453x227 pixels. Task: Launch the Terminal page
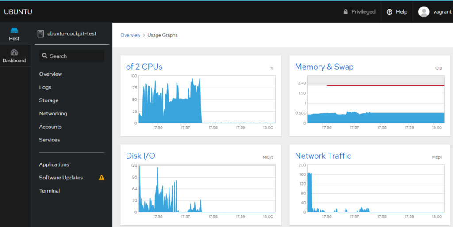49,191
